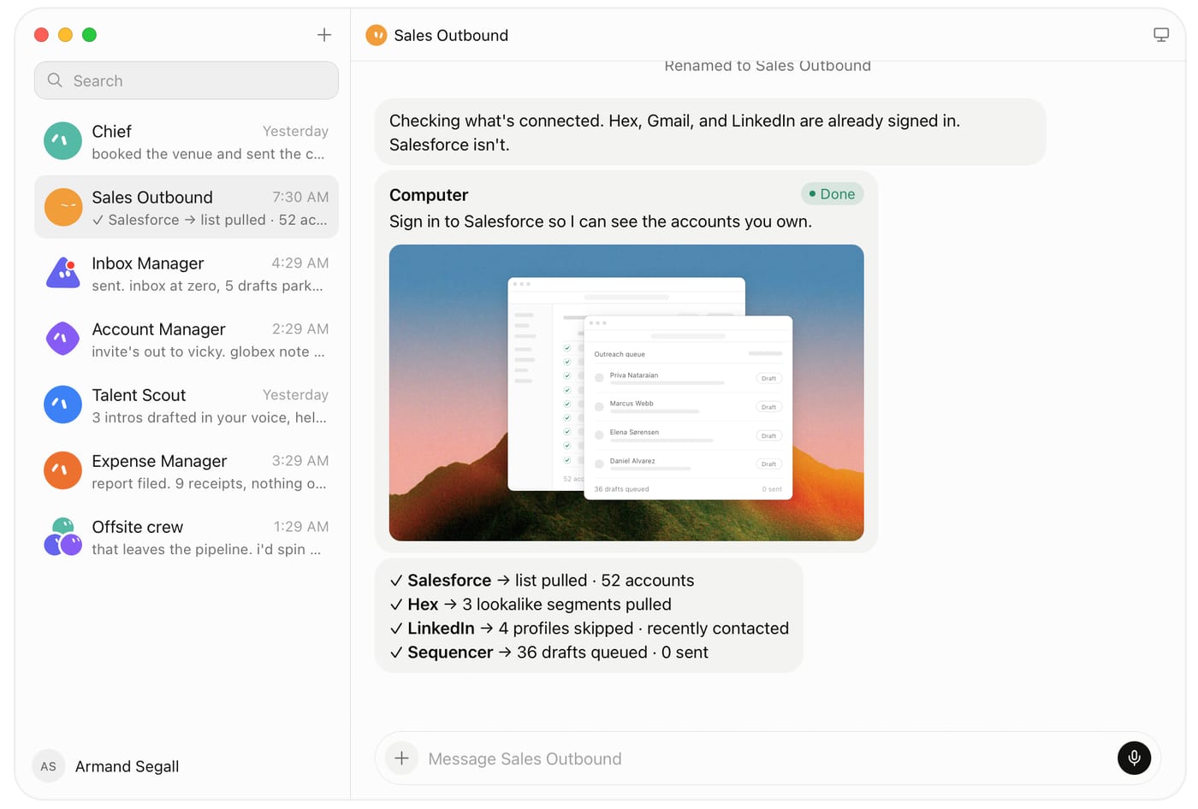Open the Expense Manager conversation
This screenshot has width=1198, height=809.
pyautogui.click(x=187, y=470)
